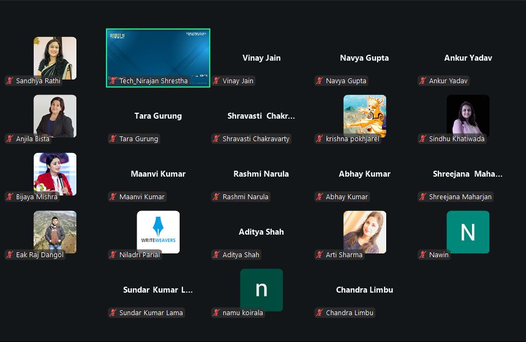Click the WriteWeavers logo avatar of Niladri Parial
The width and height of the screenshot is (526, 342).
[158, 231]
